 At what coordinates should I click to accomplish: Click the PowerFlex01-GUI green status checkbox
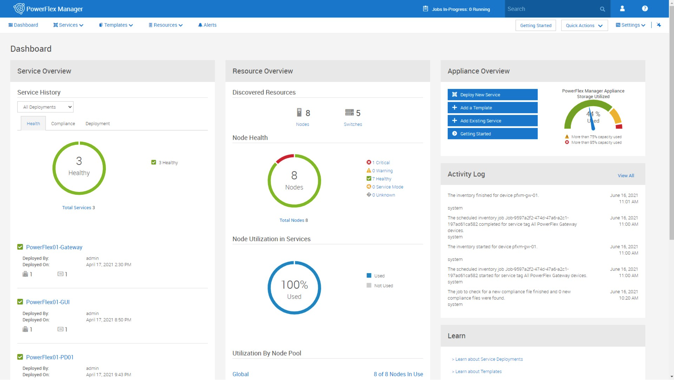pos(20,302)
